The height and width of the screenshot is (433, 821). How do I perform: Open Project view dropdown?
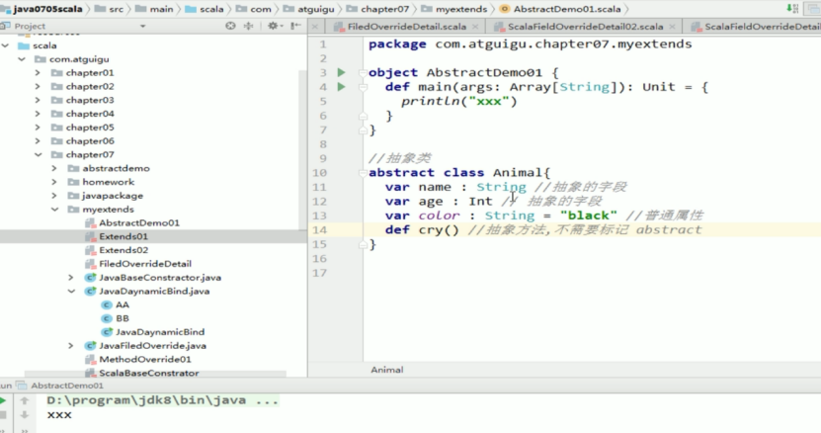point(142,26)
